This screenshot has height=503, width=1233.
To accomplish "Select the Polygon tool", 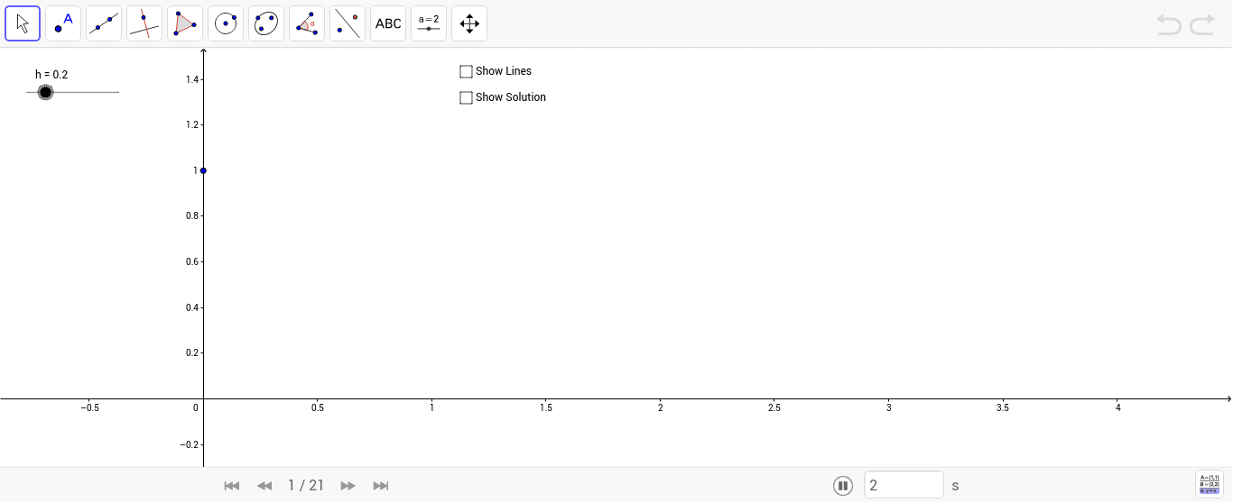I will tap(185, 23).
